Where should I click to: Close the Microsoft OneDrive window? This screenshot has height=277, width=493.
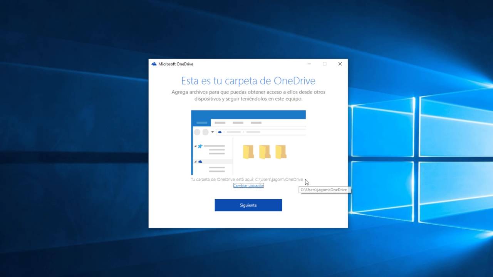[340, 64]
